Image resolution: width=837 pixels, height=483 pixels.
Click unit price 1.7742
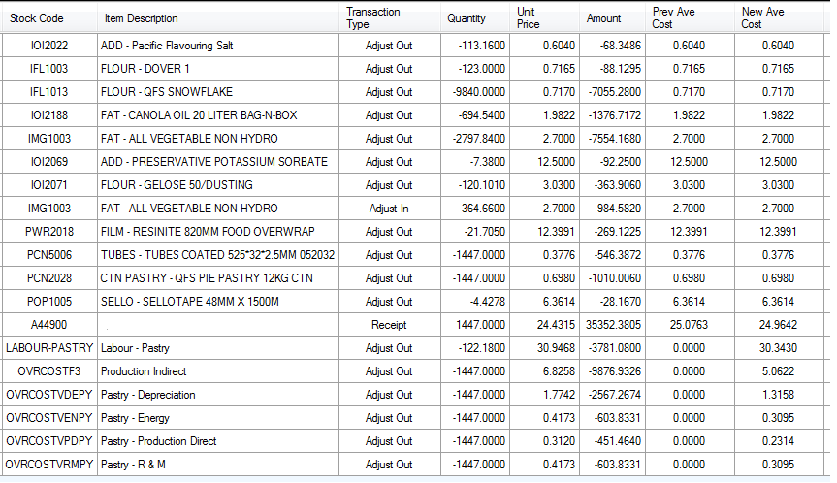click(x=544, y=395)
